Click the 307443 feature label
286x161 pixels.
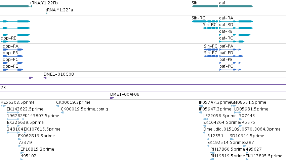click(x=247, y=116)
